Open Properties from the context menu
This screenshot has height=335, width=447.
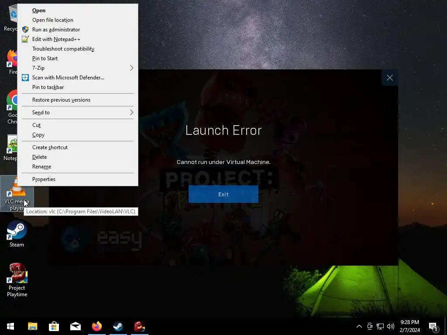point(78,179)
